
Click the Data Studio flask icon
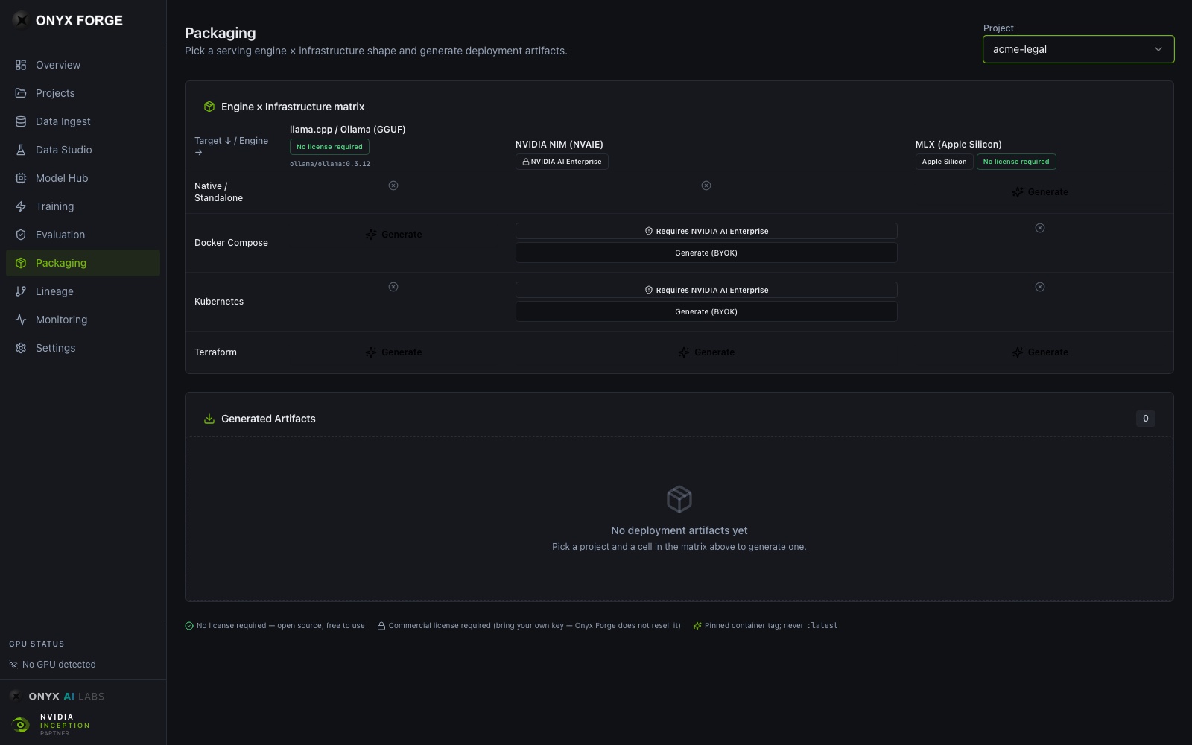point(21,150)
